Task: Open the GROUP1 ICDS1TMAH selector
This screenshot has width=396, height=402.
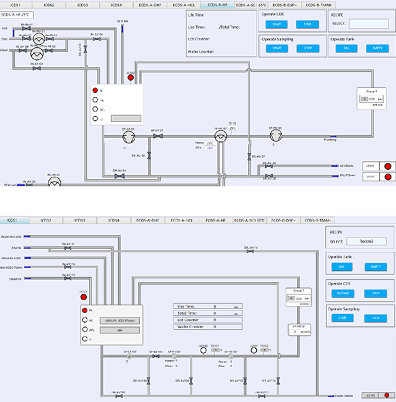Action: (x=119, y=321)
